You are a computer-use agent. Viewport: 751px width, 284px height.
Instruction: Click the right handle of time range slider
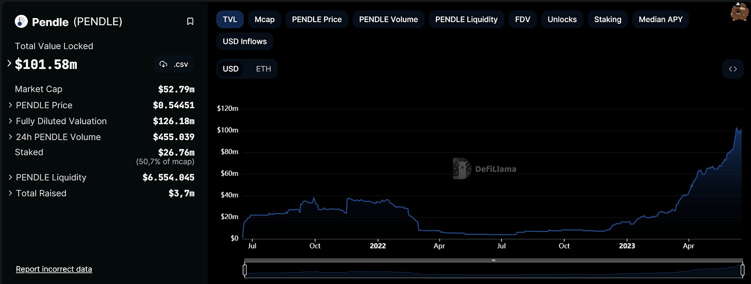tap(743, 270)
